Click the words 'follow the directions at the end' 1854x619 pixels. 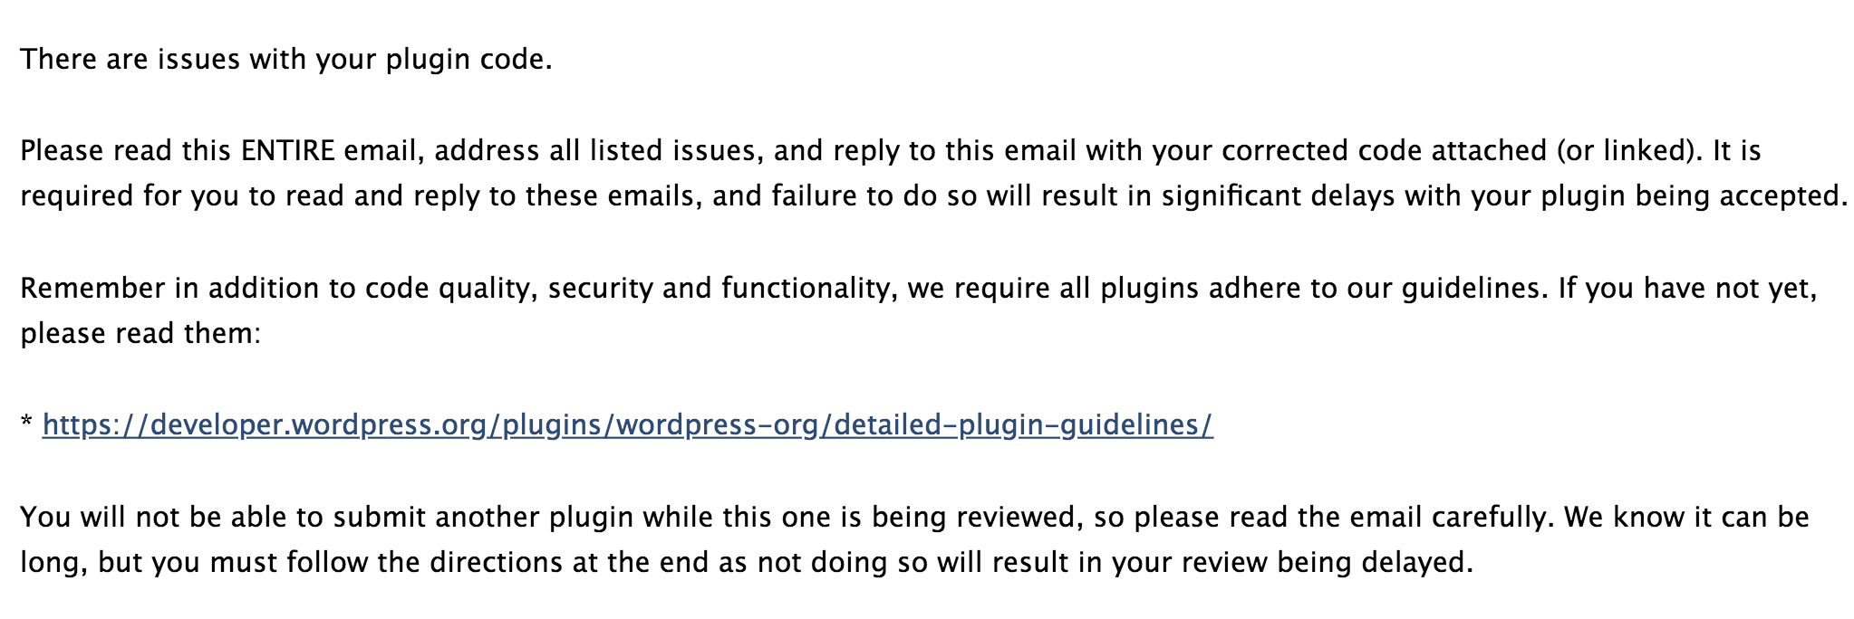(x=484, y=562)
